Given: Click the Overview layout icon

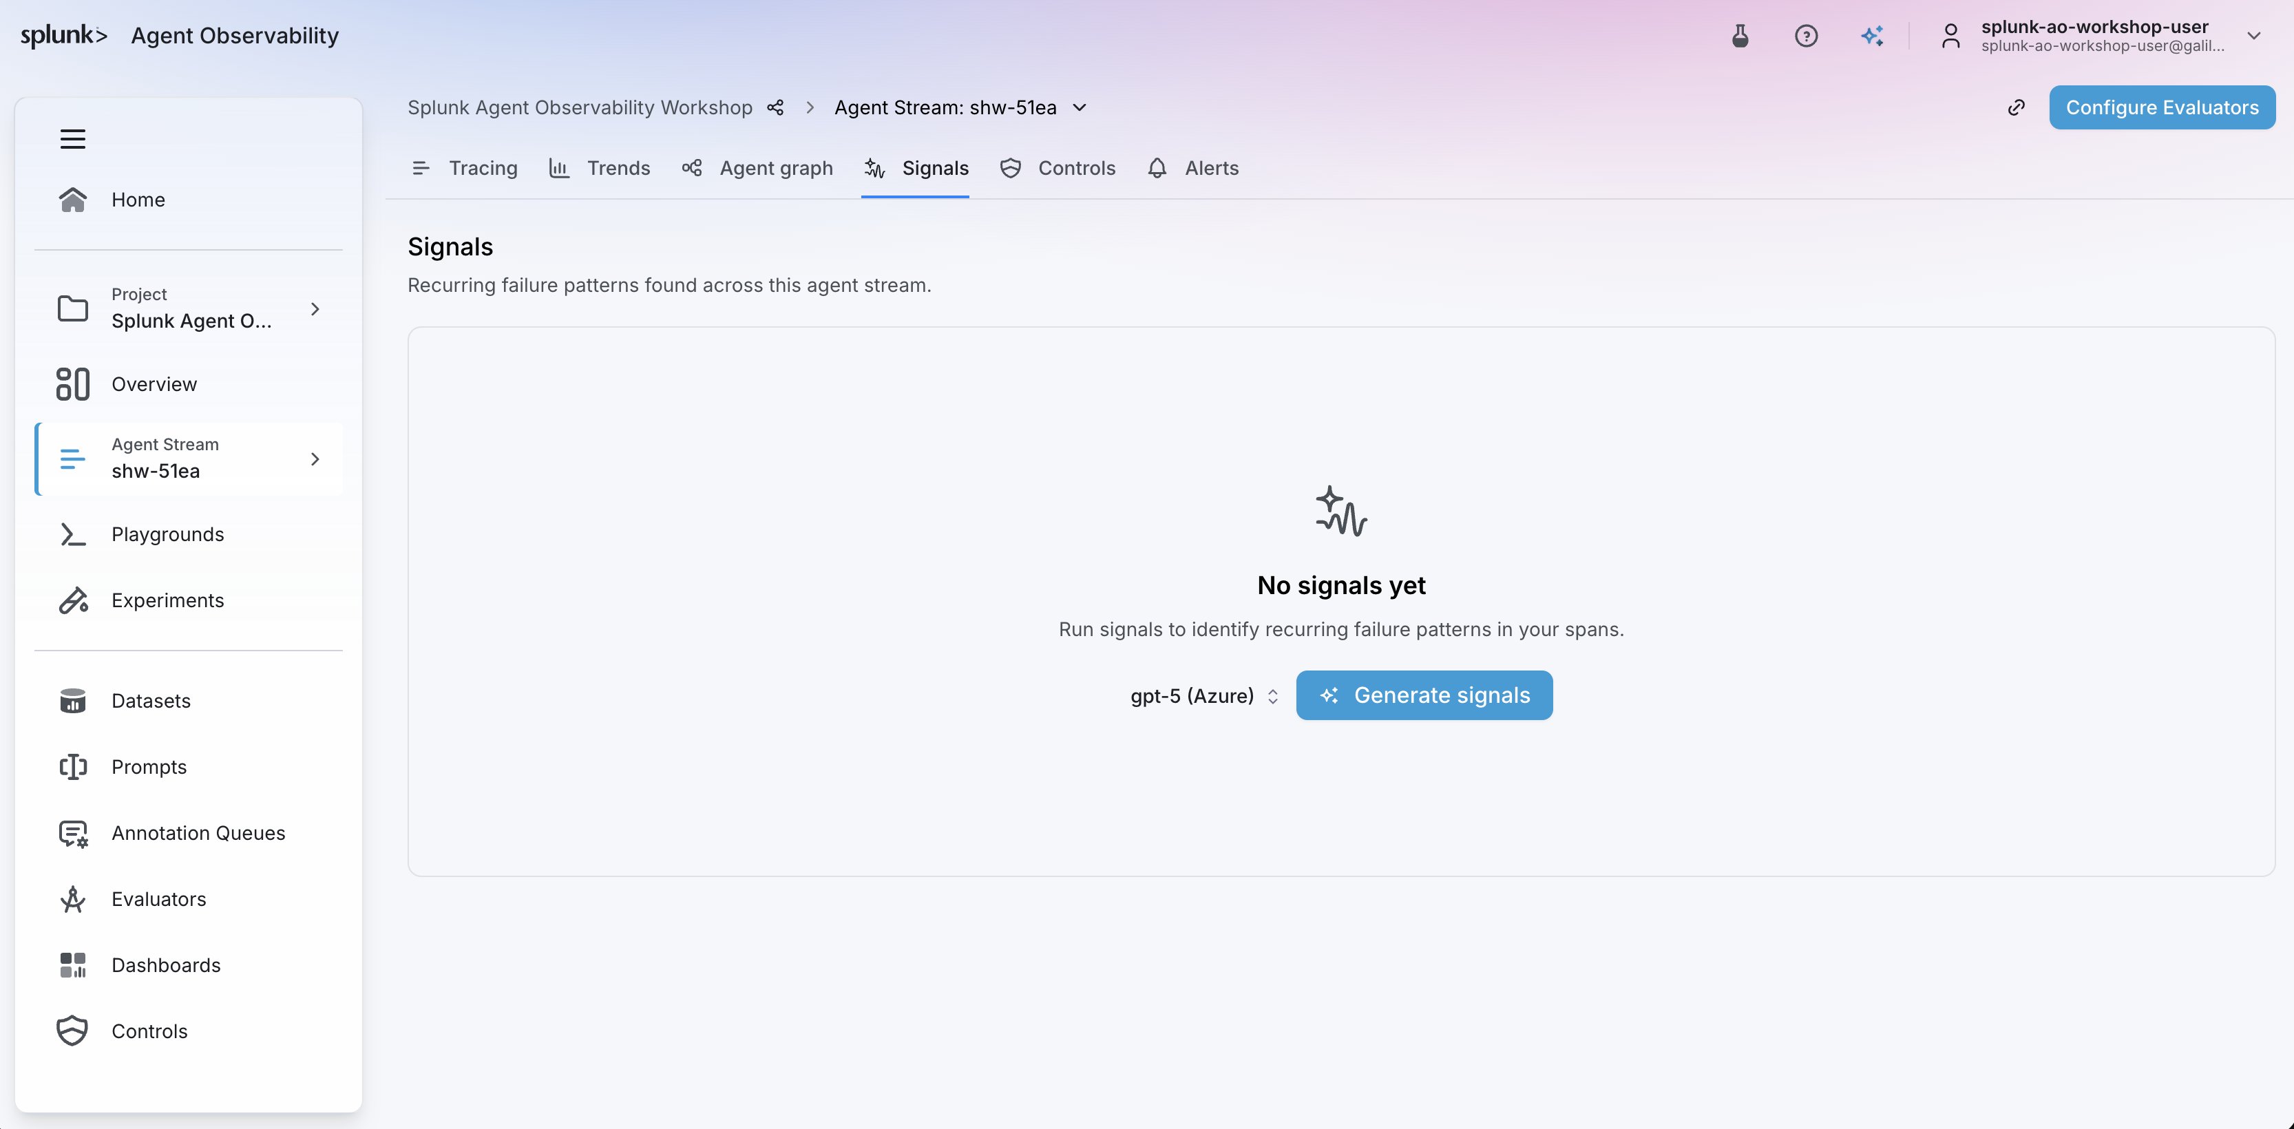Looking at the screenshot, I should [x=73, y=383].
